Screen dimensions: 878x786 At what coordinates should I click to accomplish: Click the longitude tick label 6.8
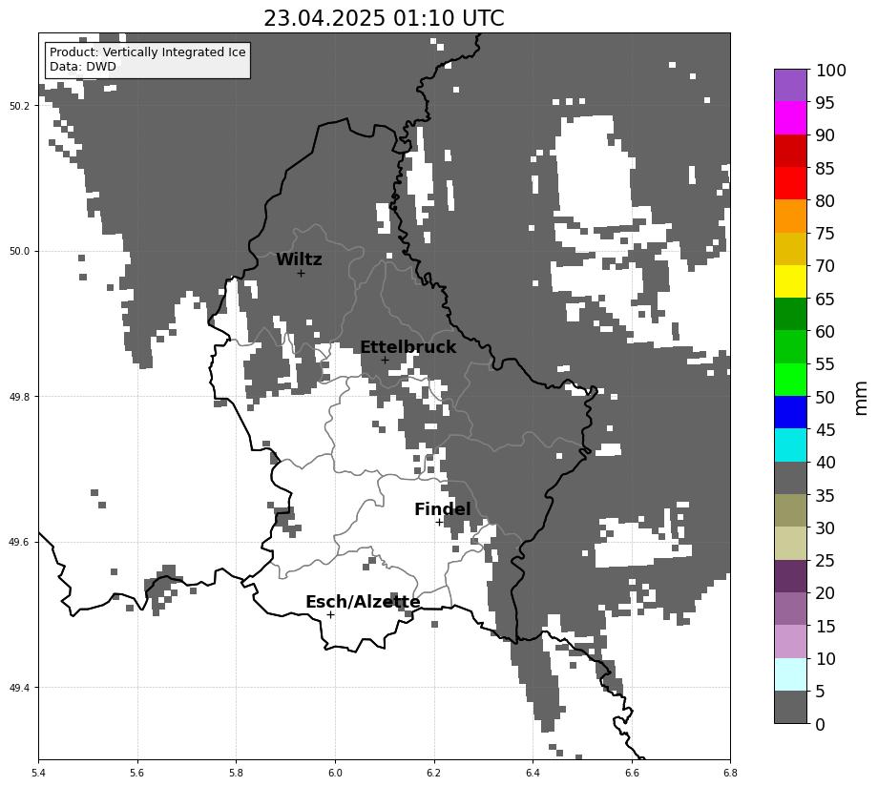click(x=730, y=774)
